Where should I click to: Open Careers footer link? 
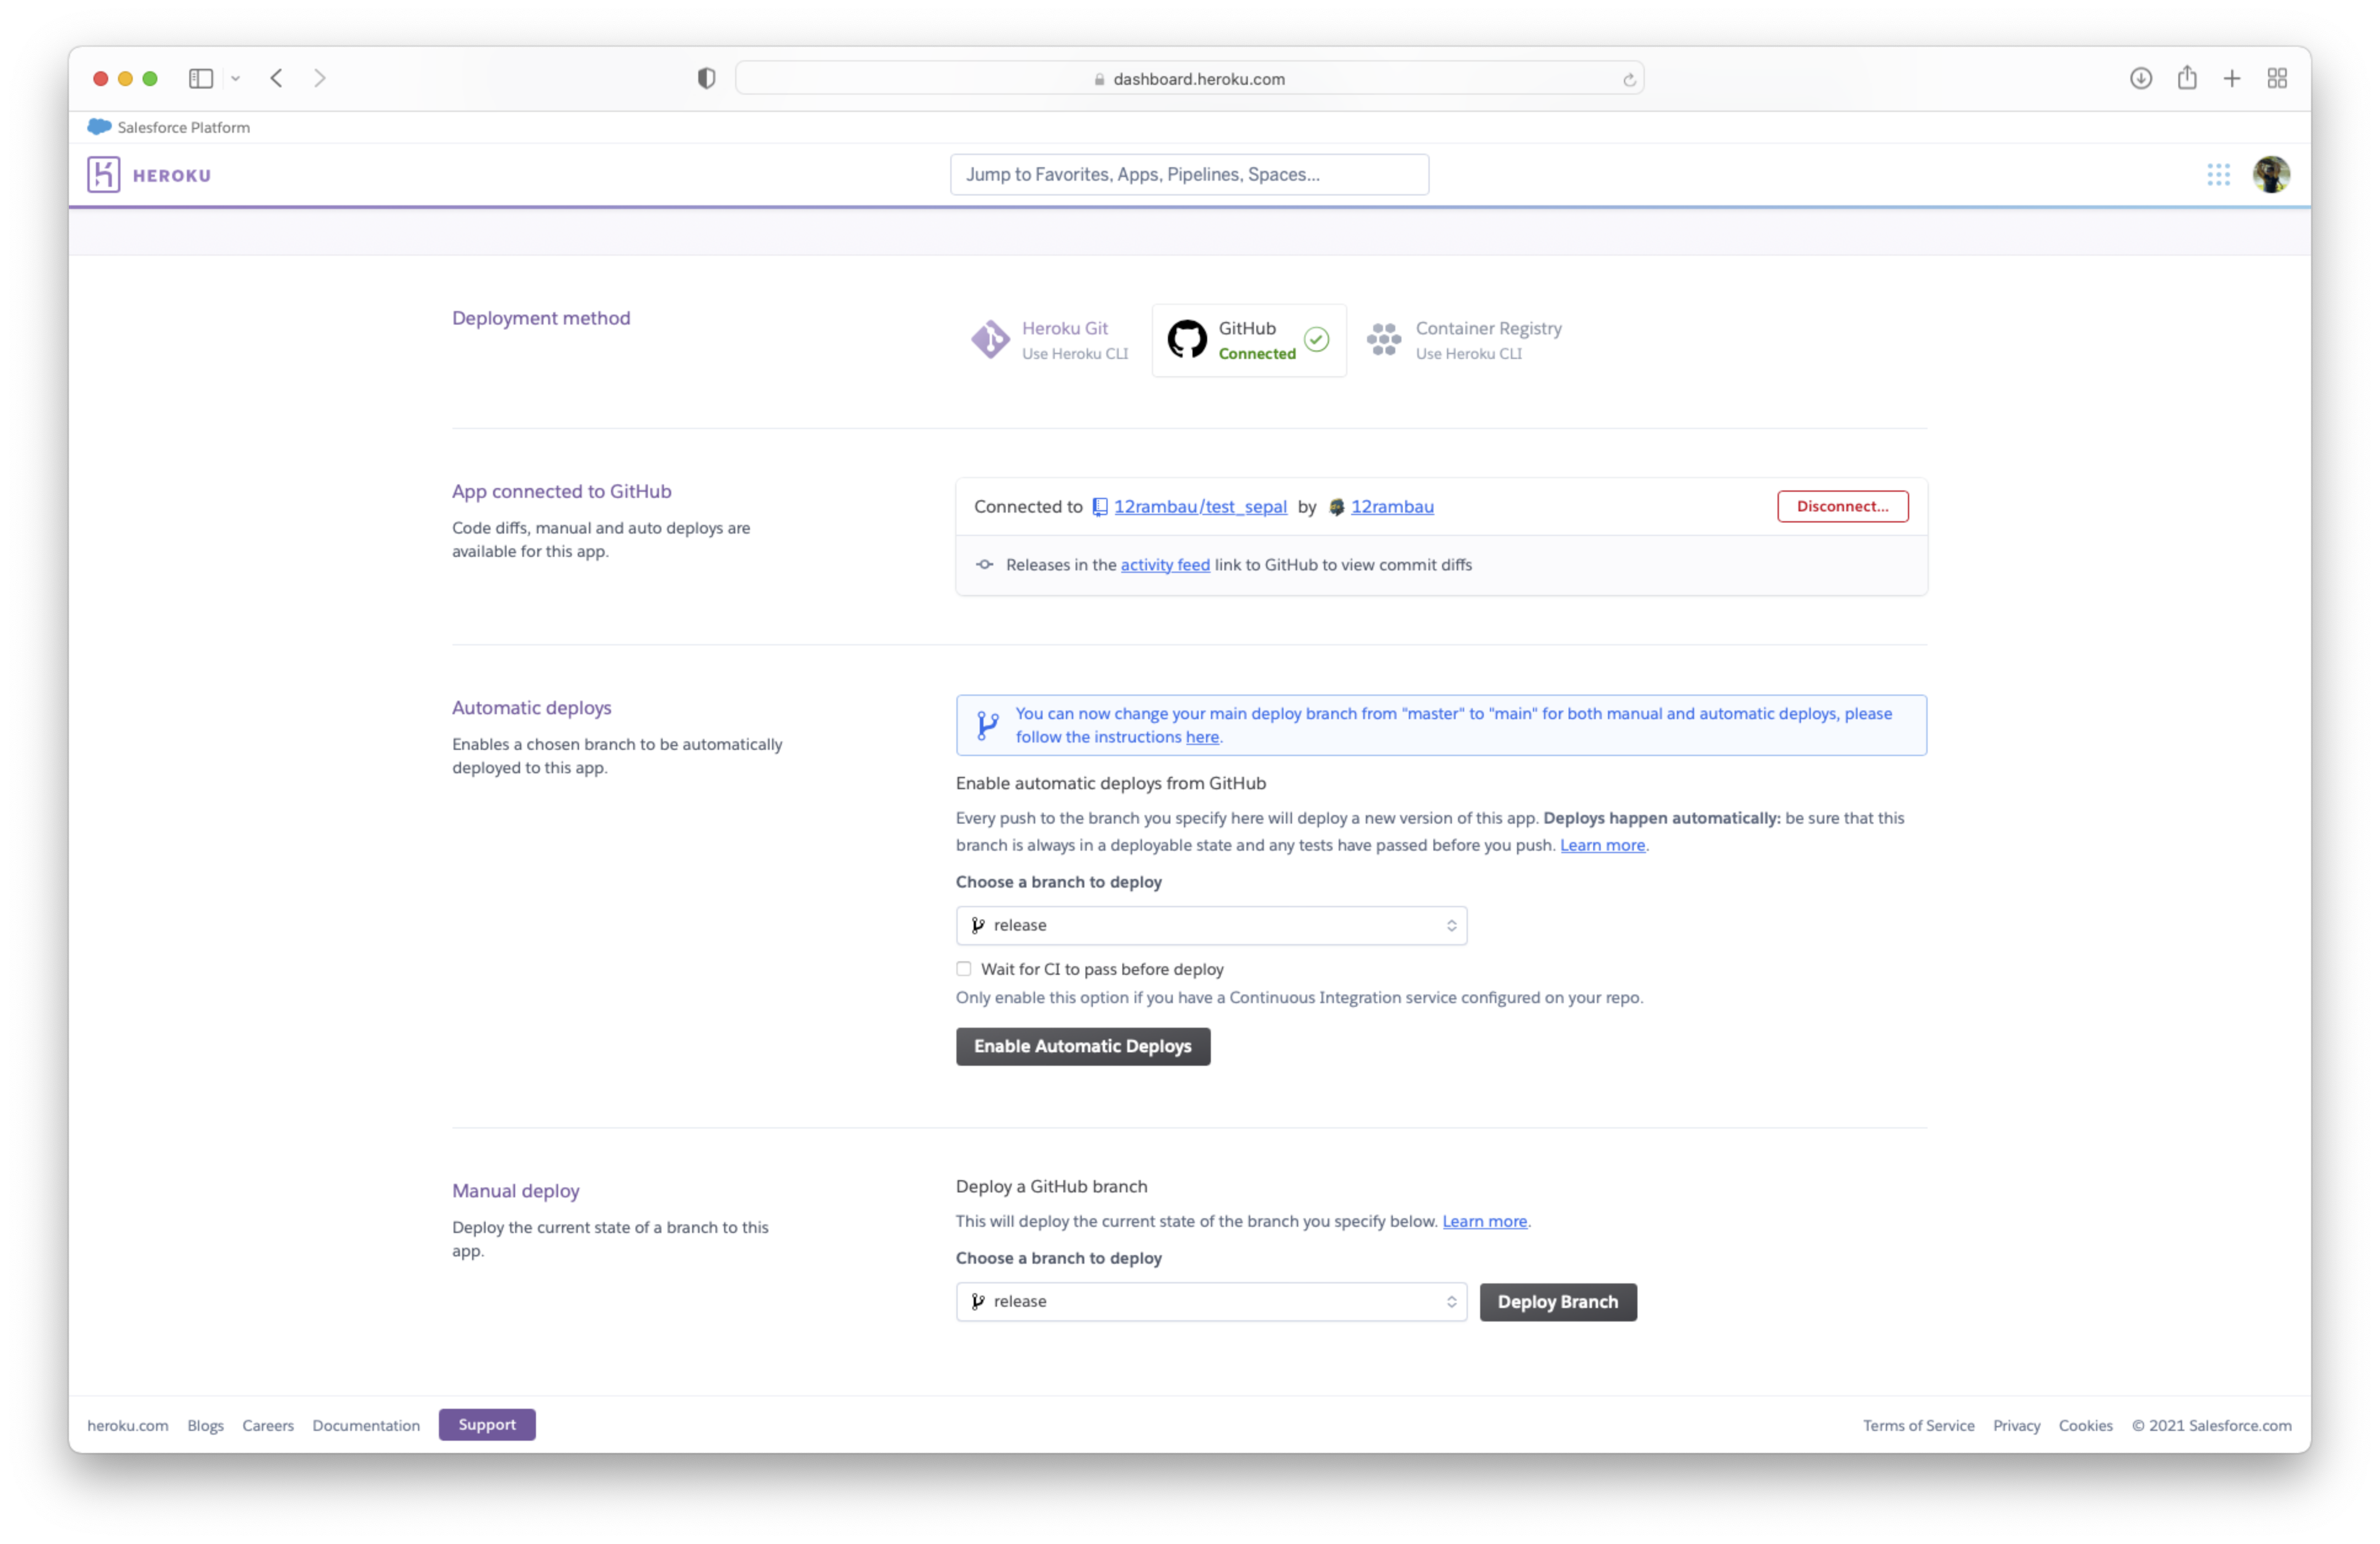(268, 1426)
